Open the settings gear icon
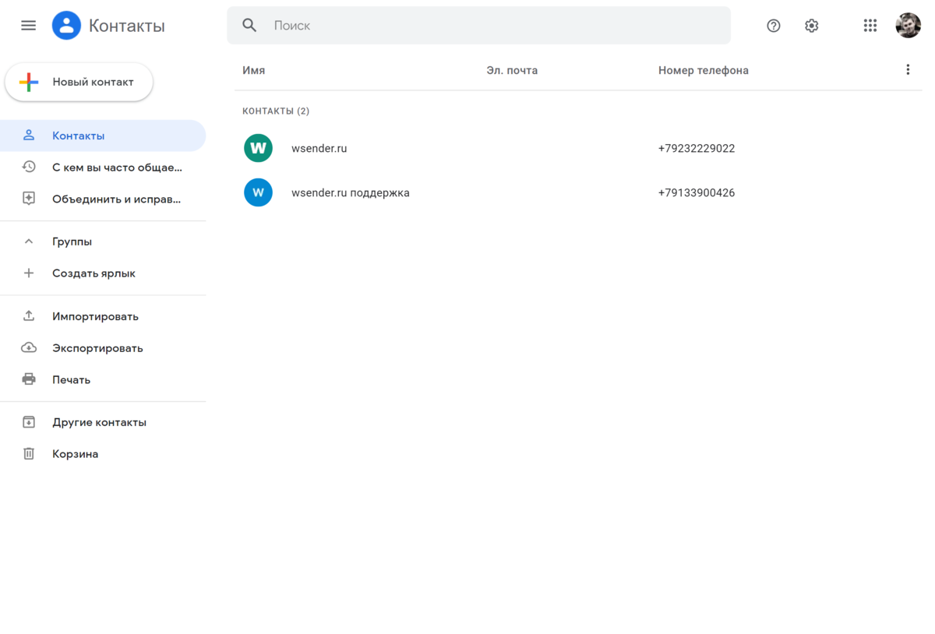Viewport: 935px width, 634px height. point(812,26)
